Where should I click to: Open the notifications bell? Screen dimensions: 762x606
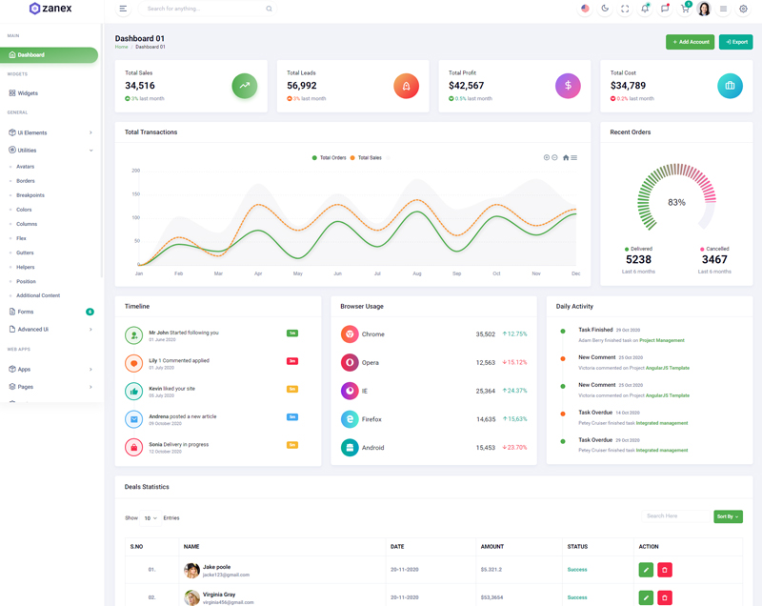(645, 9)
